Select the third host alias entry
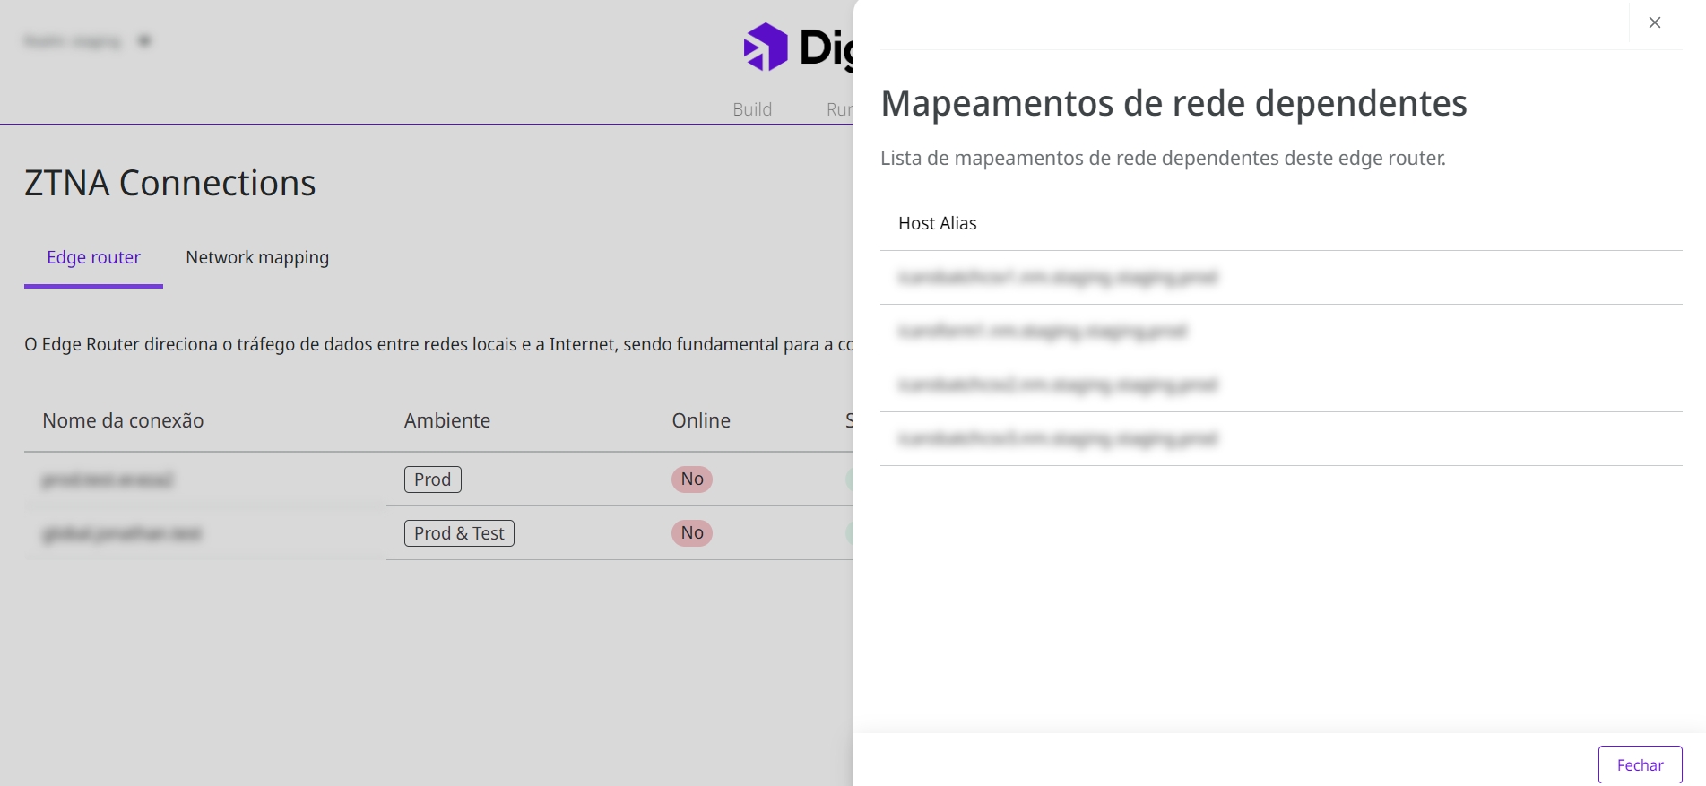Image resolution: width=1706 pixels, height=786 pixels. 1057,385
